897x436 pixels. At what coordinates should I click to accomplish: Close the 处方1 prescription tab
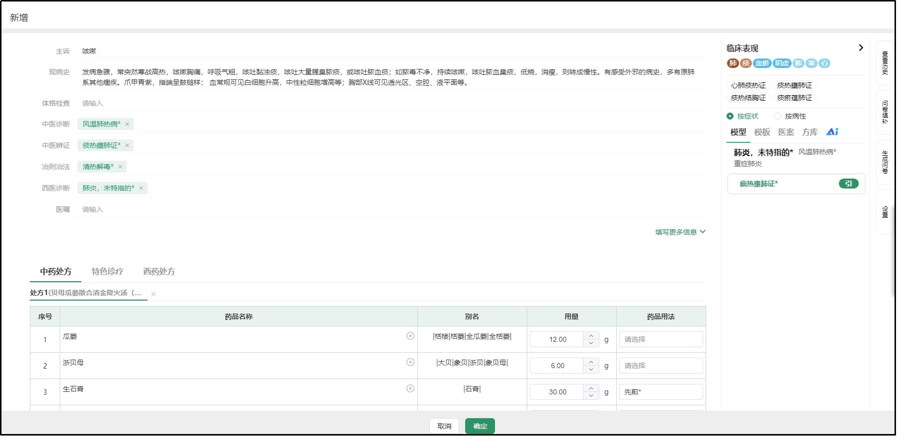pos(154,294)
